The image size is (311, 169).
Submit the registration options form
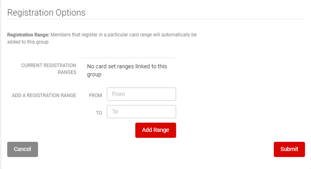click(289, 149)
